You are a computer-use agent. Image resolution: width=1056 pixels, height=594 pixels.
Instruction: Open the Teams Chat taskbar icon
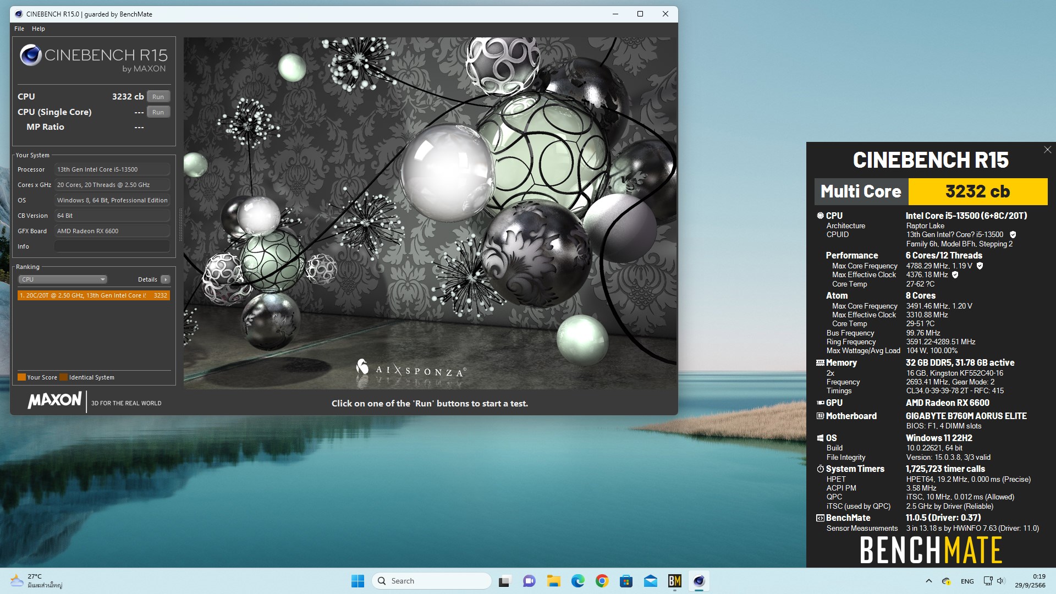pyautogui.click(x=529, y=581)
